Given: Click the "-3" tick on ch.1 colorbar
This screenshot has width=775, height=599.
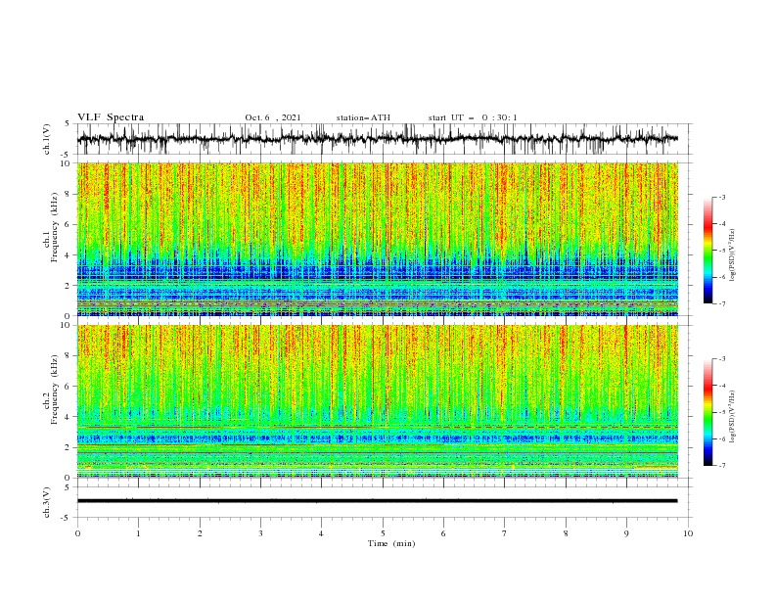Looking at the screenshot, I should point(722,197).
